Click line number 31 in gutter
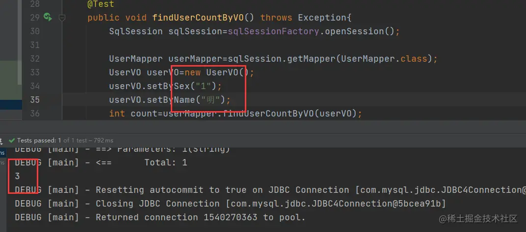Image resolution: width=526 pixels, height=232 pixels. [x=34, y=45]
